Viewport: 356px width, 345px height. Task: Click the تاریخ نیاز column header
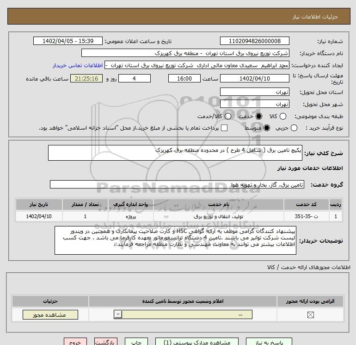39,204
